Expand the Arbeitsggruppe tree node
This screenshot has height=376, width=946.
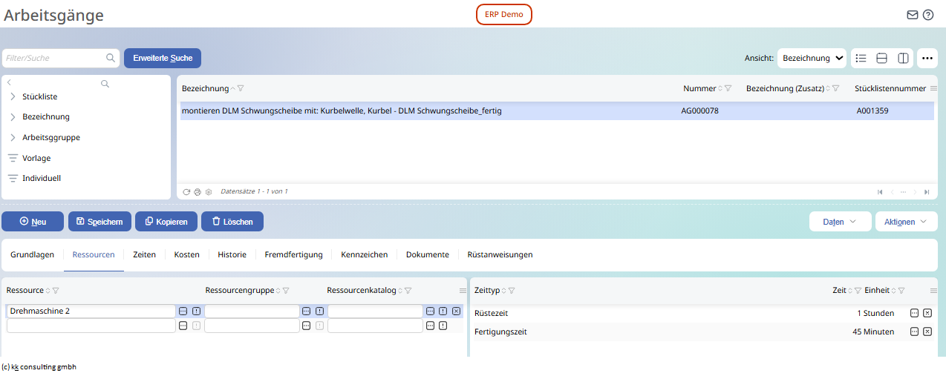click(12, 137)
